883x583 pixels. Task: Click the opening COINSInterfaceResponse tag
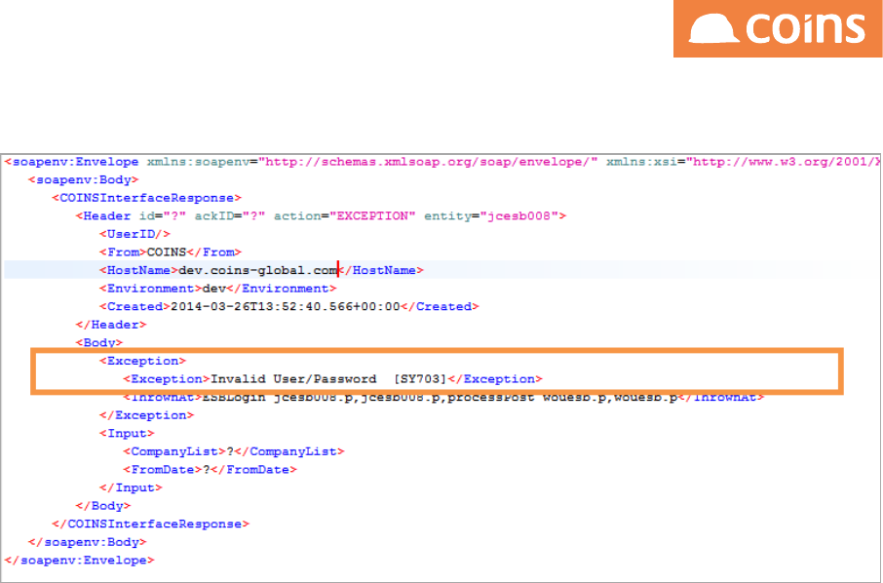coord(146,198)
